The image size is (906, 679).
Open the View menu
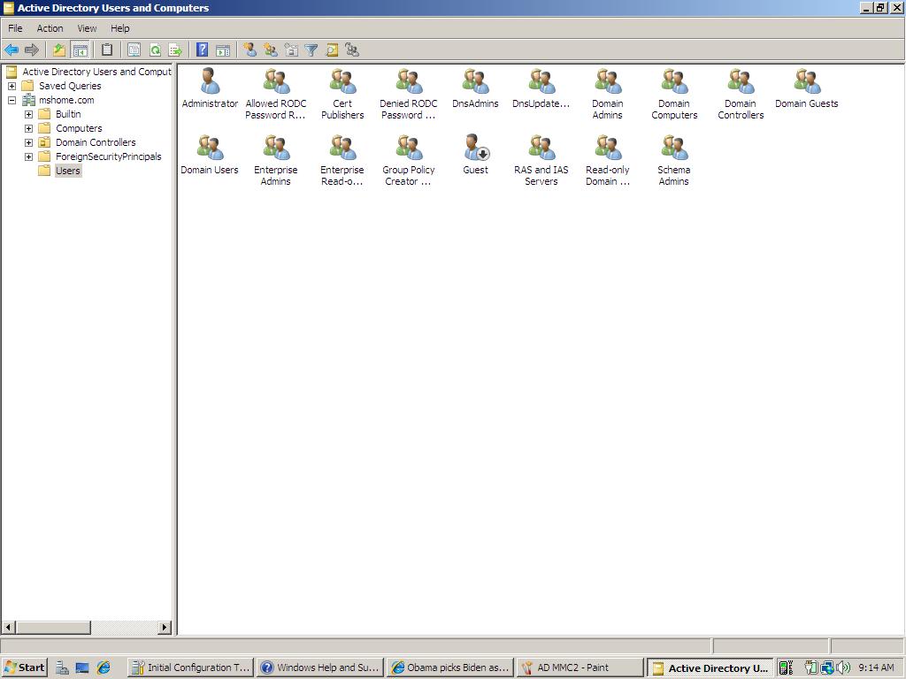point(88,28)
